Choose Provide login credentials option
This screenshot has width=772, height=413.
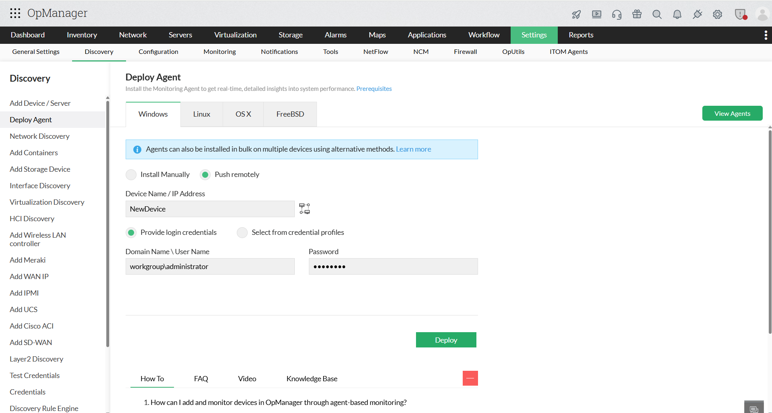pyautogui.click(x=131, y=232)
